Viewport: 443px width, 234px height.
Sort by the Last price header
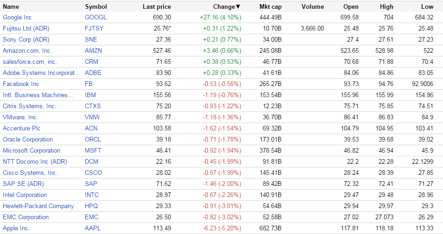157,7
